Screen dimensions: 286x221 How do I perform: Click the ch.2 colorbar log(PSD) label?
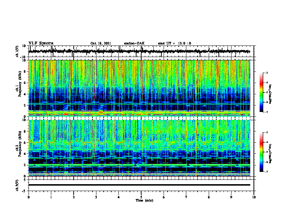click(x=270, y=153)
